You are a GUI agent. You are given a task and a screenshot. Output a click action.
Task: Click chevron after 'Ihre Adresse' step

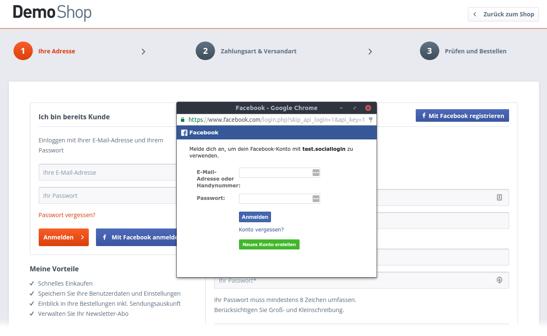pos(143,52)
